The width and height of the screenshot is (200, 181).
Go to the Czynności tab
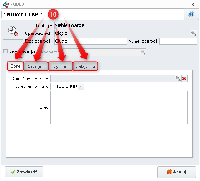pos(61,66)
